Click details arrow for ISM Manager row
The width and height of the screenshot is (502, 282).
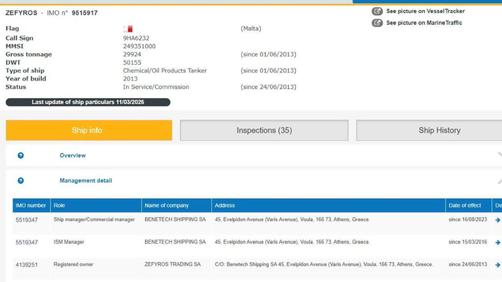(x=498, y=243)
